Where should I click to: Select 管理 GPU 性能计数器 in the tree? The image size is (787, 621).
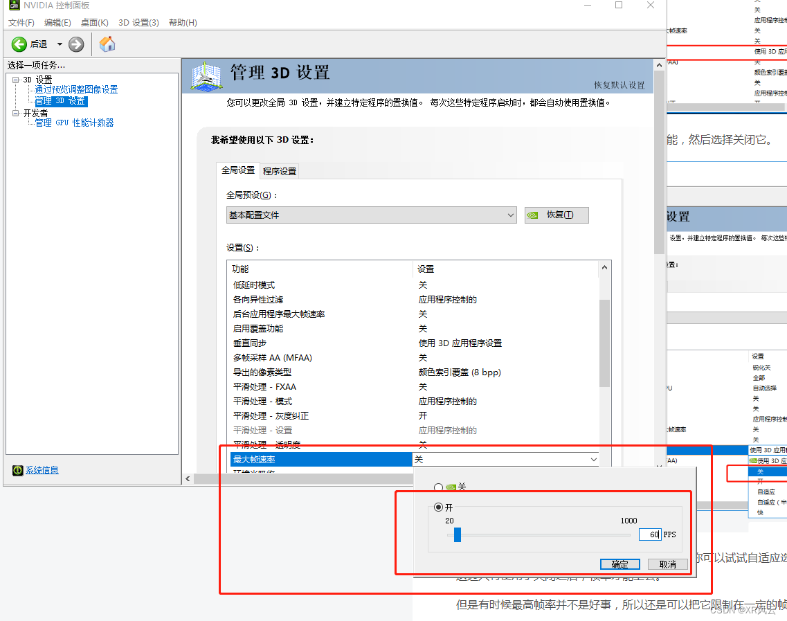74,123
